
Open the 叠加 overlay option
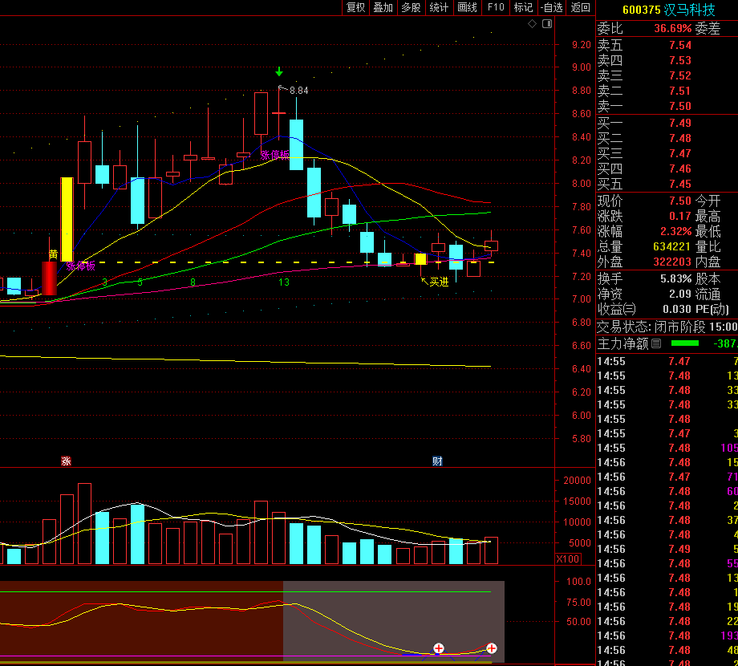click(x=383, y=7)
